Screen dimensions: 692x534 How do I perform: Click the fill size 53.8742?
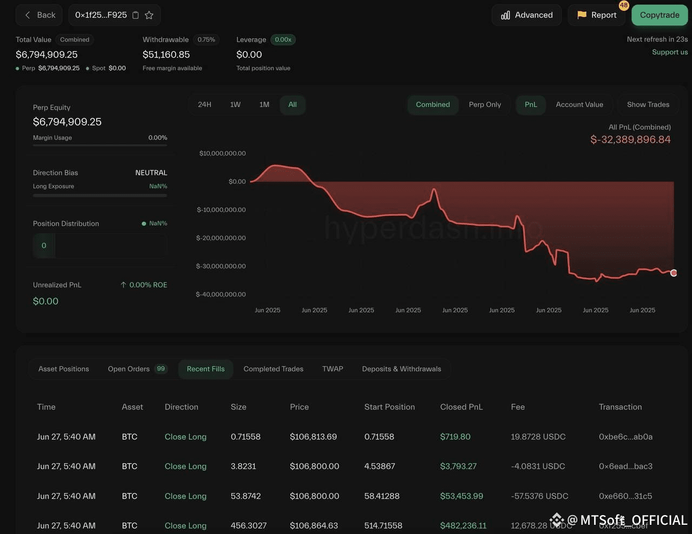pyautogui.click(x=246, y=496)
